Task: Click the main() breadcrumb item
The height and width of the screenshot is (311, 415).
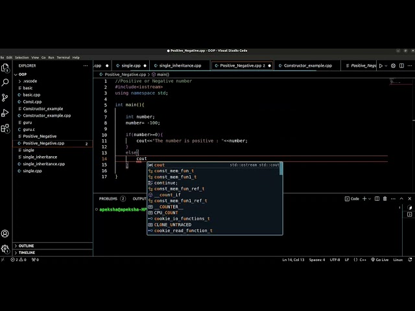Action: pos(160,75)
